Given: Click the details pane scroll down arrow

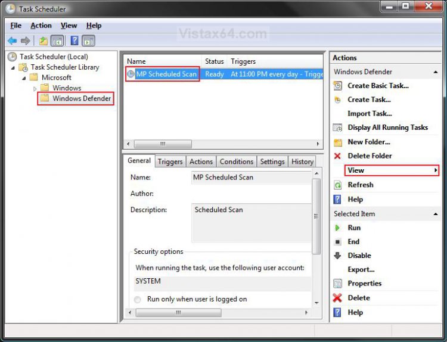Looking at the screenshot, I should tap(316, 303).
